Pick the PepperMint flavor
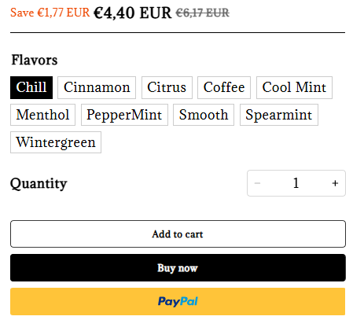The height and width of the screenshot is (331, 364). (x=124, y=115)
